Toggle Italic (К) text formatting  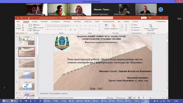pos(50,29)
